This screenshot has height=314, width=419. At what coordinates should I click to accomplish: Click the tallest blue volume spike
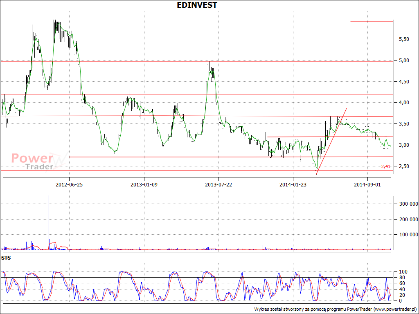49,222
